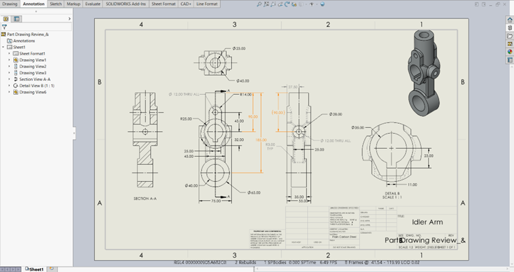Switch to the Sheet Format tab

pos(163,4)
